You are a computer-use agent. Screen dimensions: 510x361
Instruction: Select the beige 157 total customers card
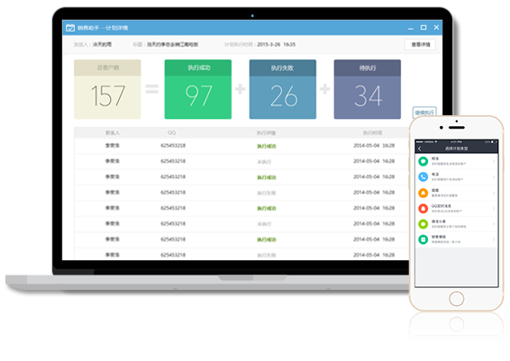(107, 89)
